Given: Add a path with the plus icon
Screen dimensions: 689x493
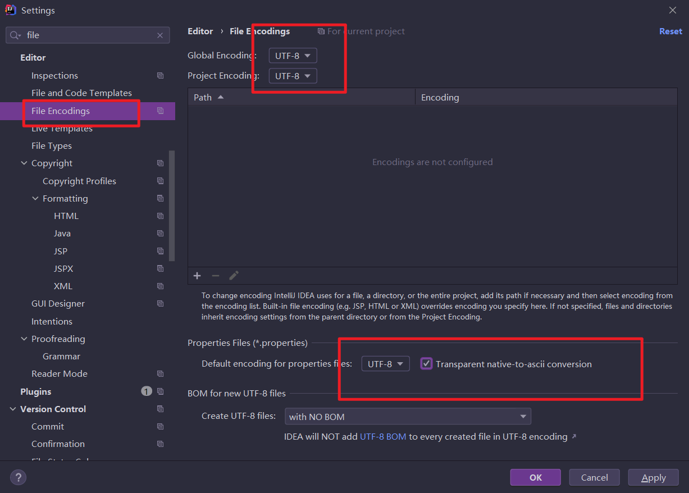Looking at the screenshot, I should pos(197,276).
